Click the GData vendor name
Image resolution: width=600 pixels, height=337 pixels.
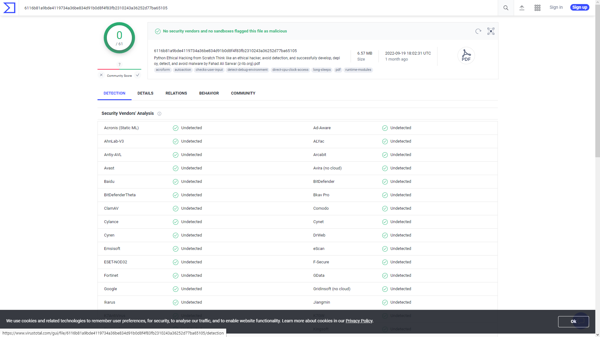click(x=319, y=276)
